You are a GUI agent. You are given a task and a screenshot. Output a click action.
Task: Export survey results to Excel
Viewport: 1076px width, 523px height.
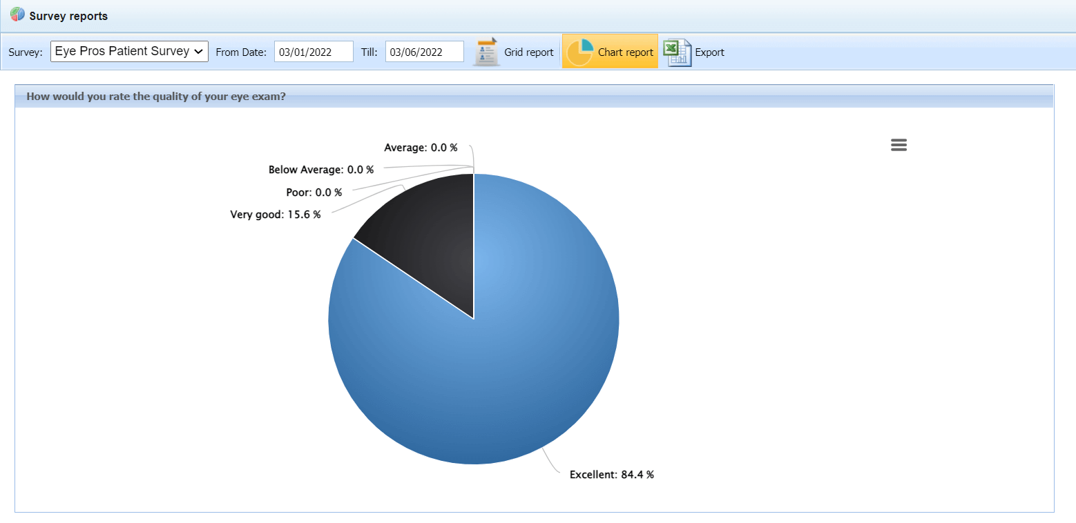pos(694,52)
